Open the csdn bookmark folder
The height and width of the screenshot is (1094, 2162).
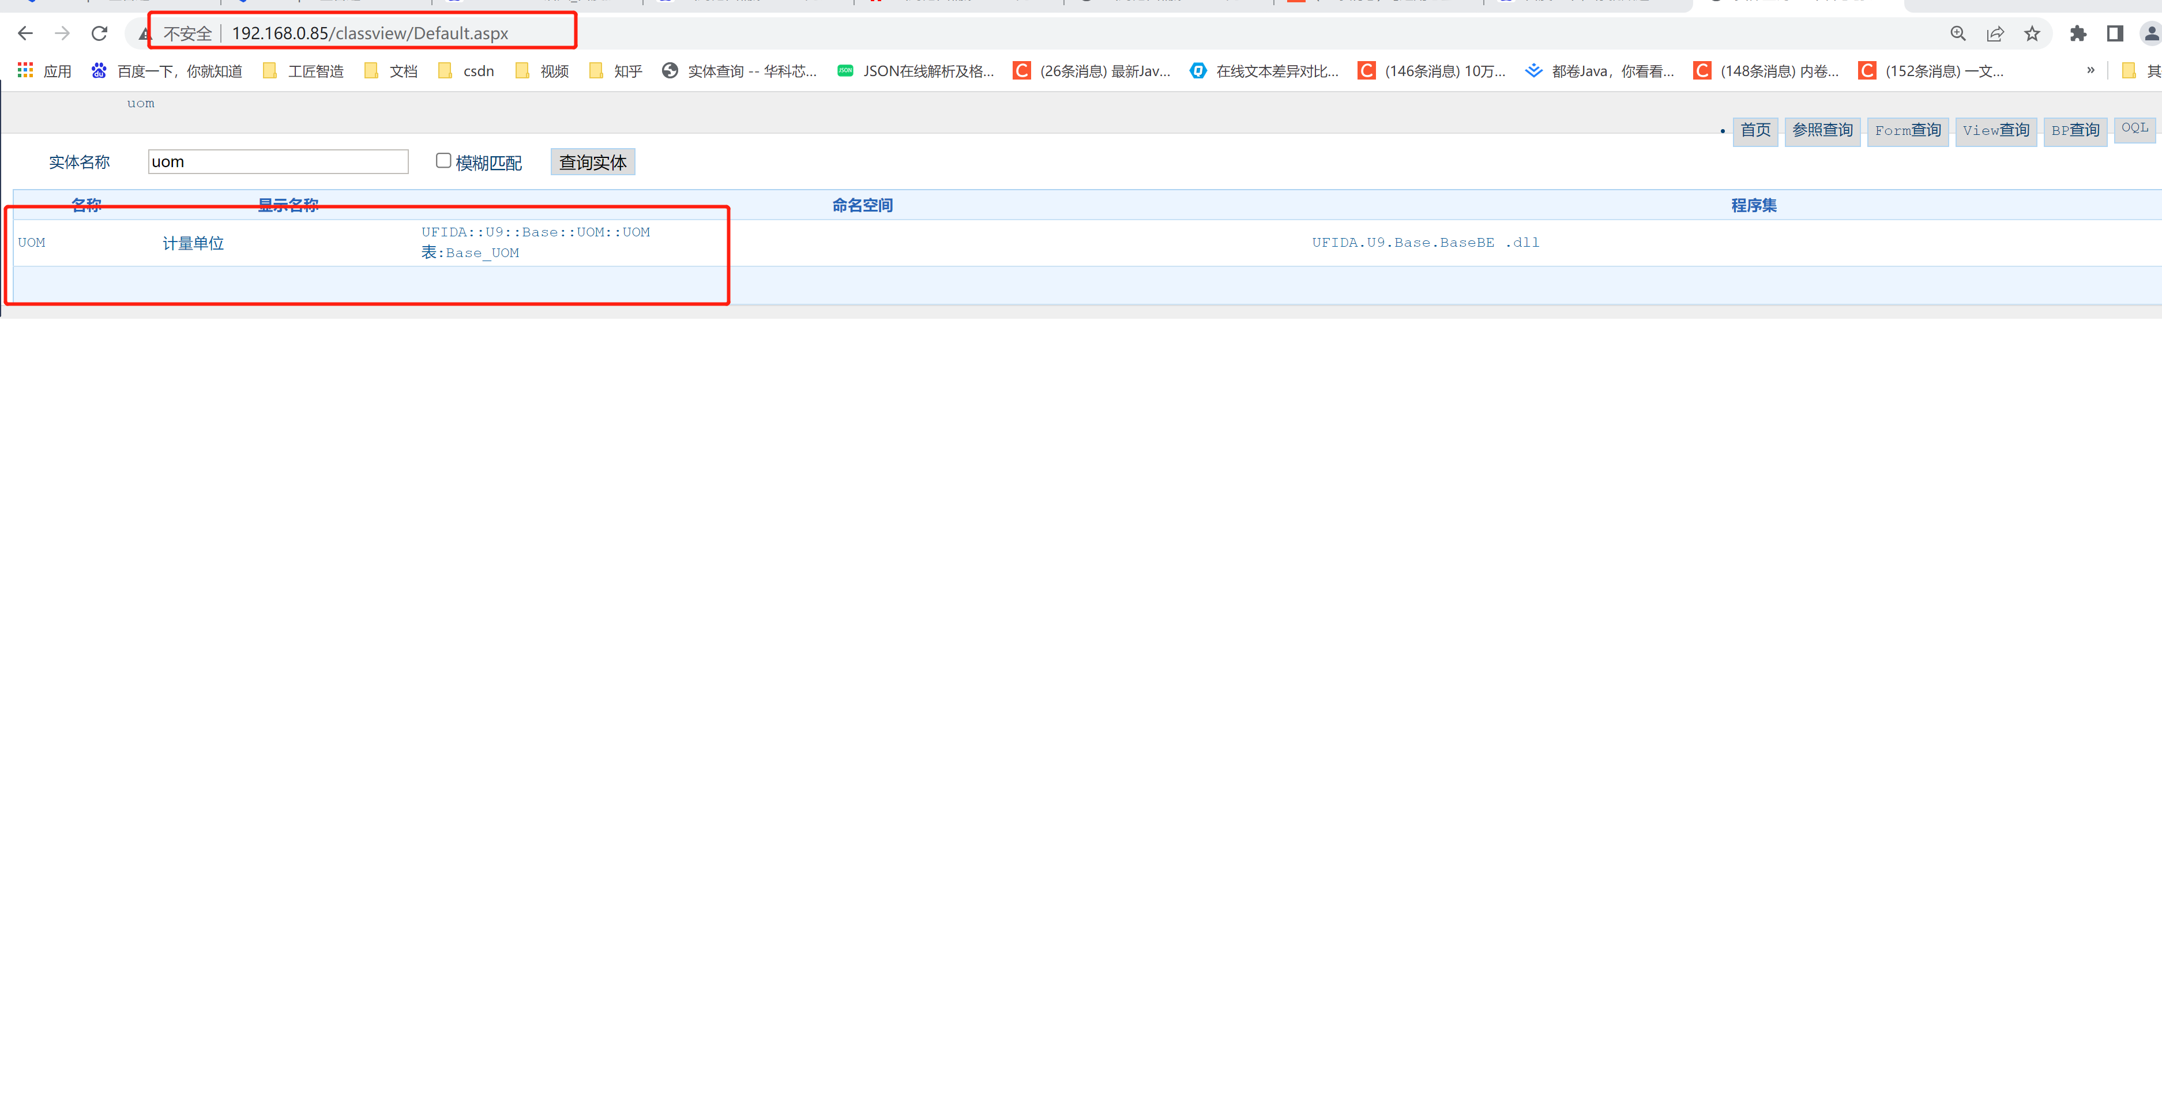tap(466, 71)
